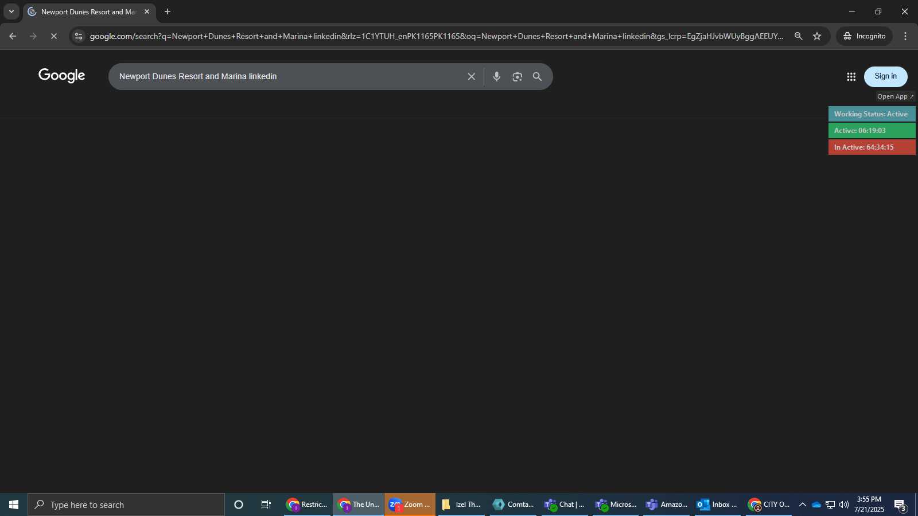Click the Incognito indicator button

click(864, 36)
